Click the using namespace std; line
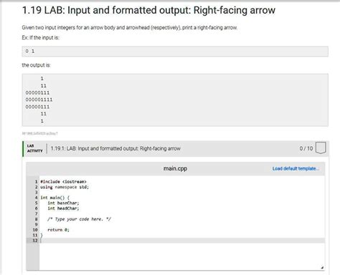 [65, 187]
